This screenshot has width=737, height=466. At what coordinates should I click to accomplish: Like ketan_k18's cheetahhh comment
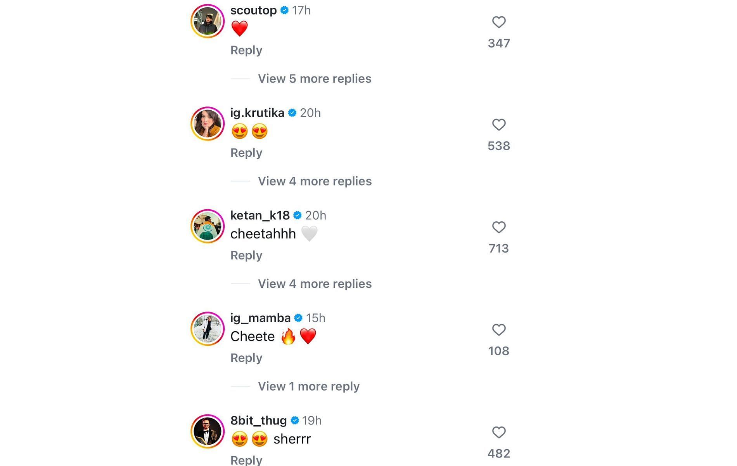499,227
